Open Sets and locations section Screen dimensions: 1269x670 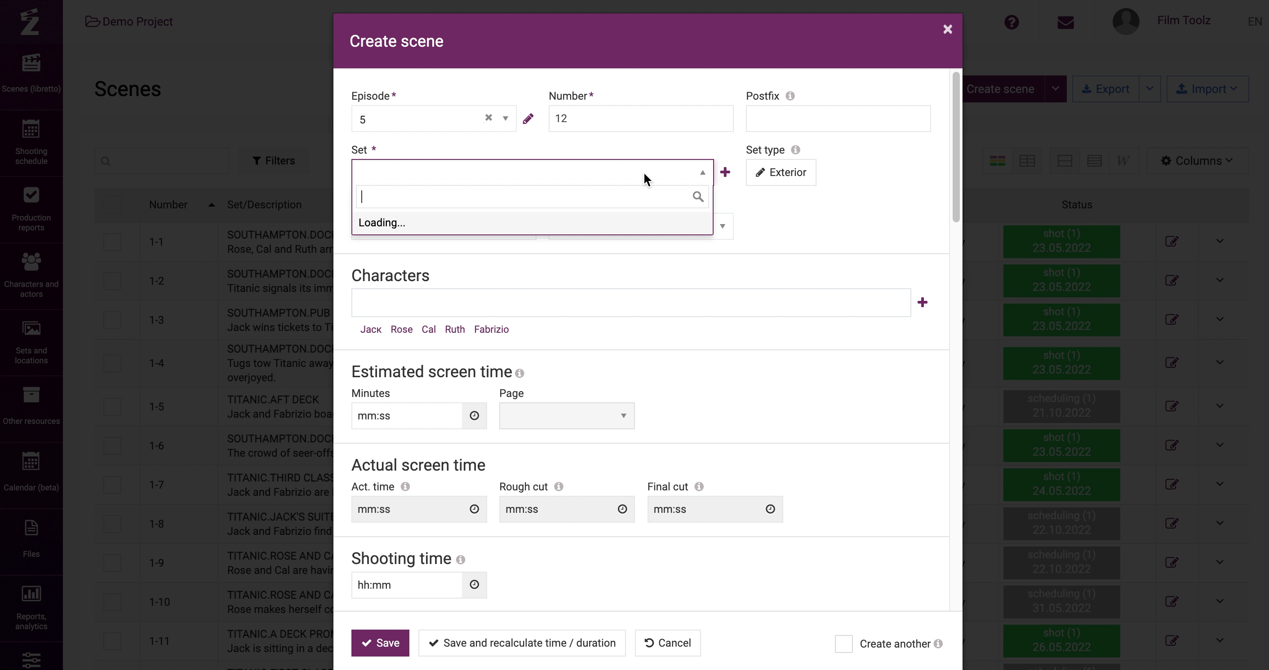31,342
